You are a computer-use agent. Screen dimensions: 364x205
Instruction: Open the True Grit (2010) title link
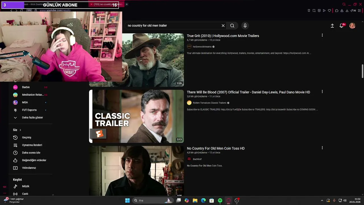(x=223, y=36)
